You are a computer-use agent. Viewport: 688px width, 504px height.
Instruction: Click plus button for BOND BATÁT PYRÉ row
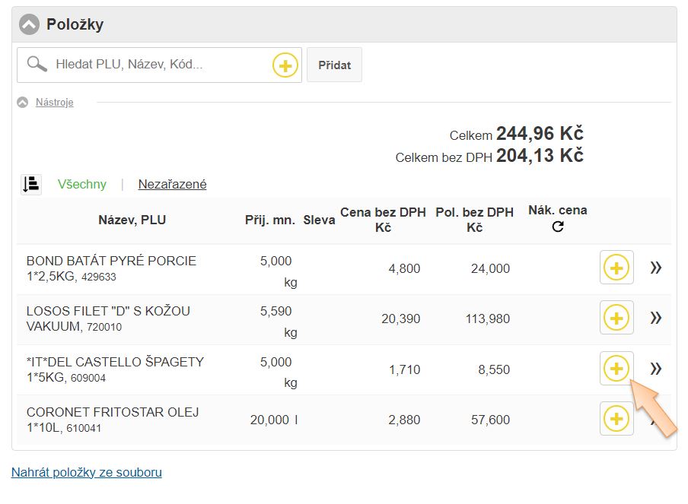616,268
